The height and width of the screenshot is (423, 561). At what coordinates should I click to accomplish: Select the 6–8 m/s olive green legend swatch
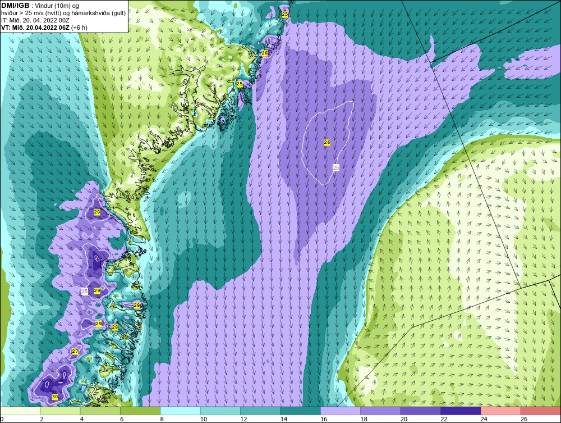pyautogui.click(x=140, y=411)
